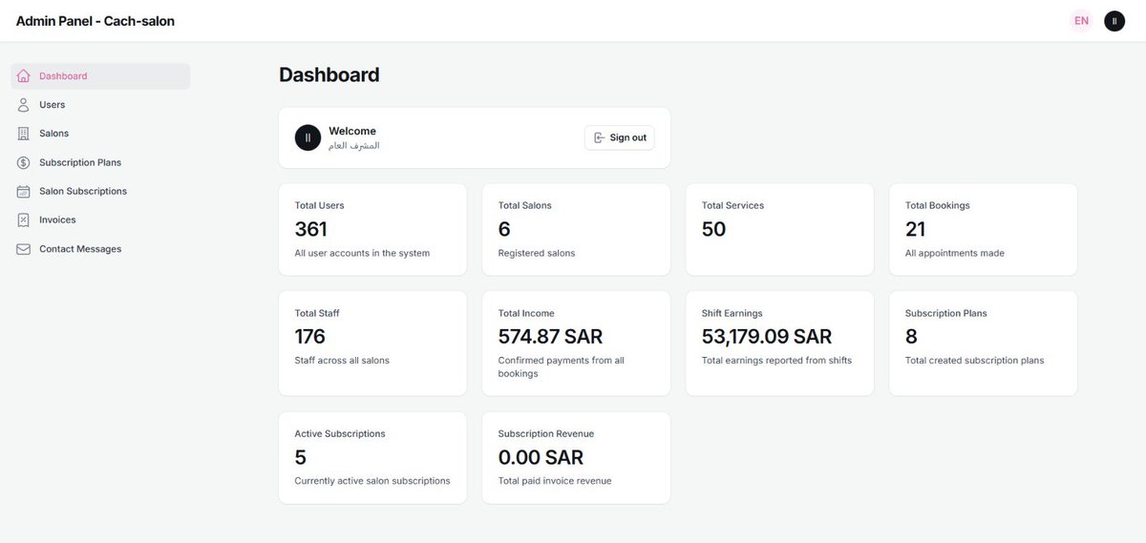This screenshot has height=543, width=1146.
Task: Click the Admin Panel - Cach-salon title
Action: (95, 21)
